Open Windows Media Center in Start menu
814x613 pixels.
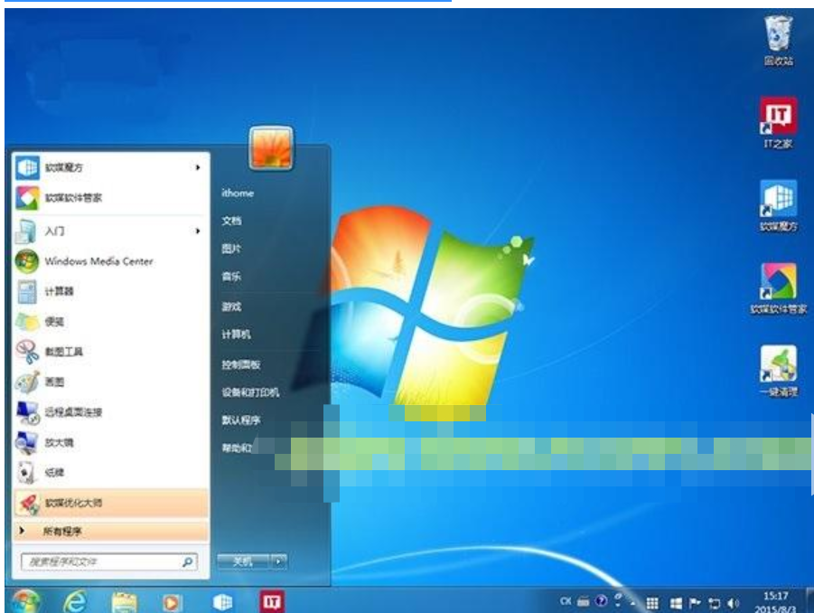(x=110, y=260)
